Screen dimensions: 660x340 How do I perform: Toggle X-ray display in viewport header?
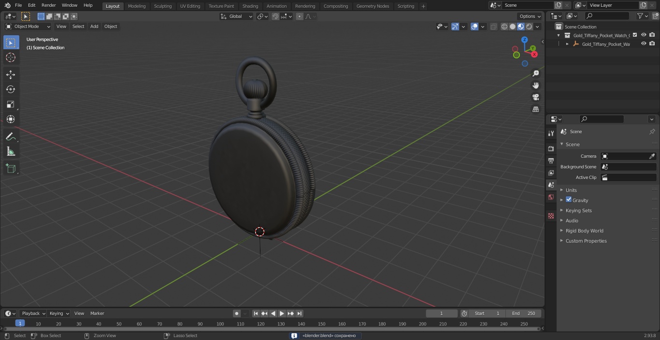click(493, 27)
